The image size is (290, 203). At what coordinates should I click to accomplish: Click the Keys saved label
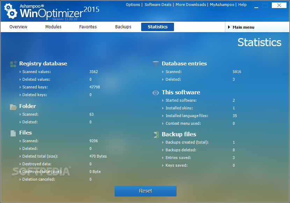(176, 166)
